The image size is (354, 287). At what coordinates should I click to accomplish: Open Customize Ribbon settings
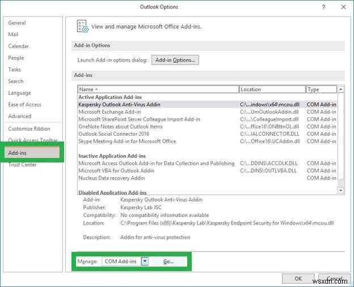(29, 129)
